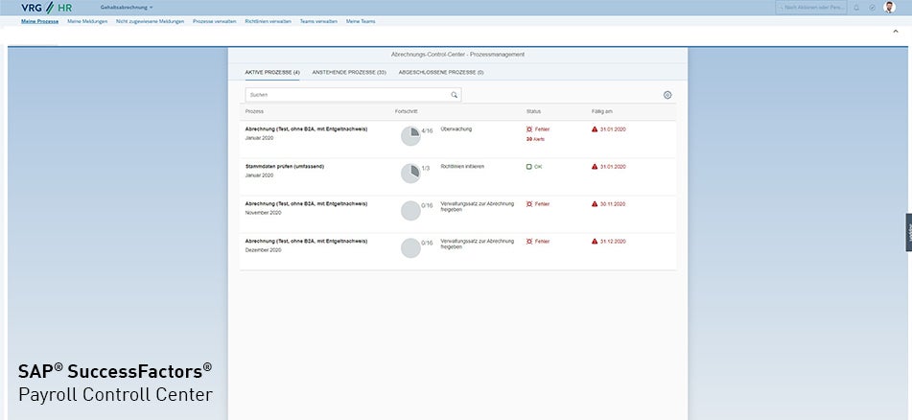Switch to Anstehende Prozesse tab
Viewport: 912px width, 420px height.
(x=349, y=72)
